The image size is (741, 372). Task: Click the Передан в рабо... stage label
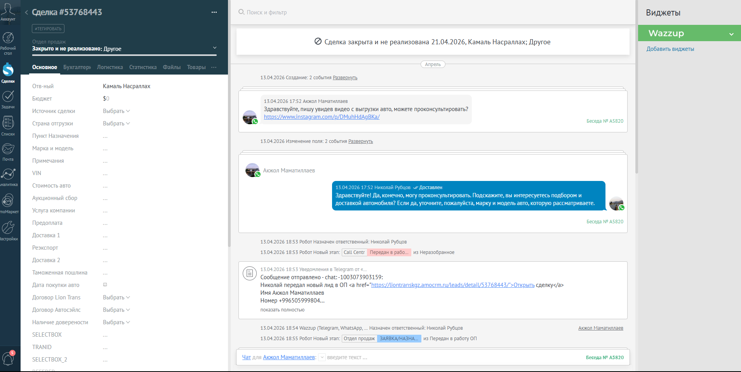389,252
